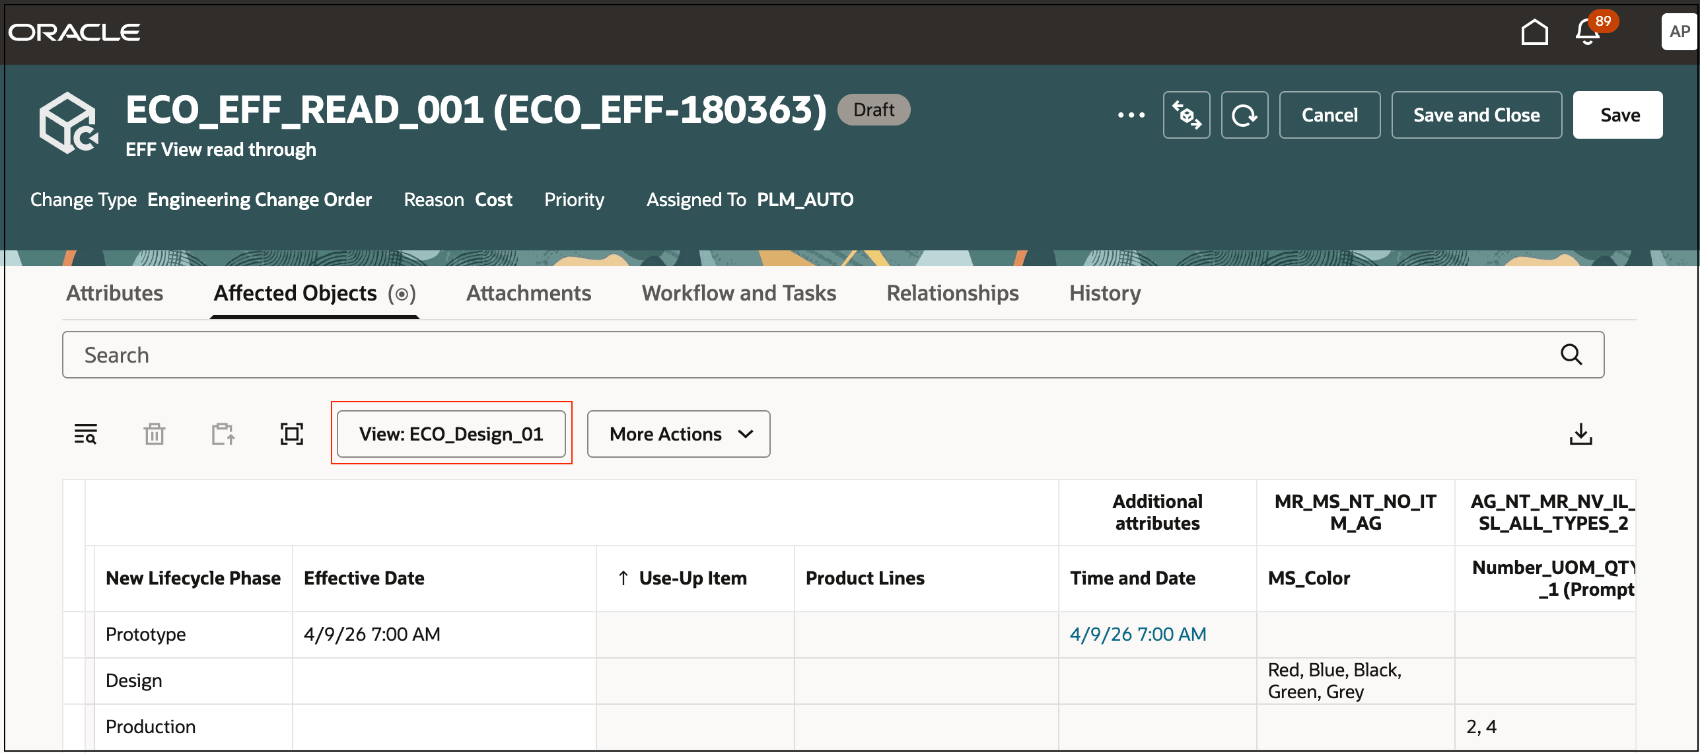Open notifications bell with 89 badge
1700x753 pixels.
tap(1588, 32)
